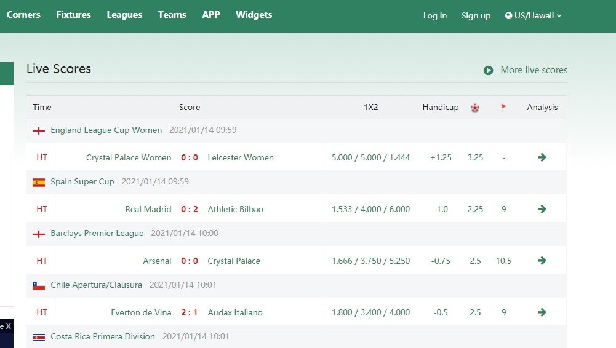Click the Sign up link
The width and height of the screenshot is (616, 348).
pos(476,16)
